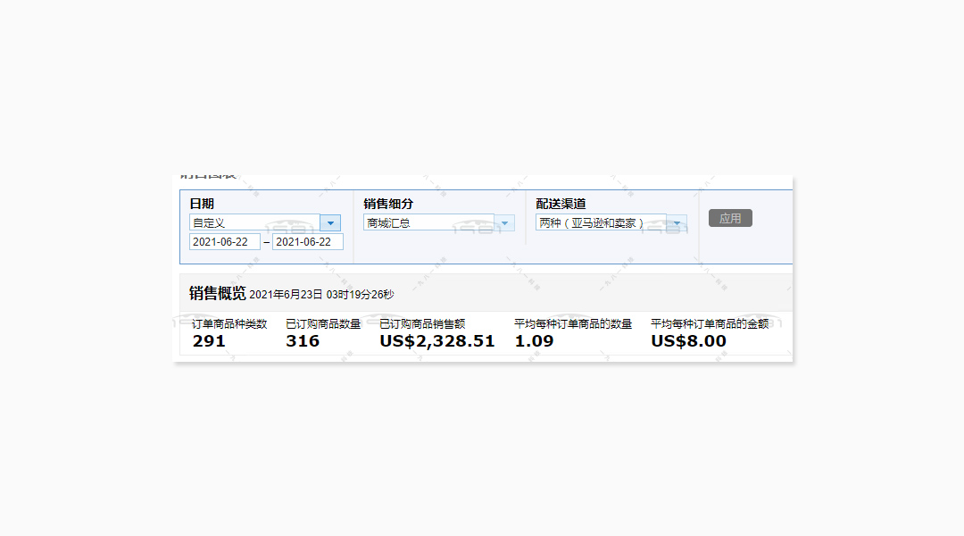
Task: Click the 配送渠道 filter label
Action: click(x=561, y=204)
